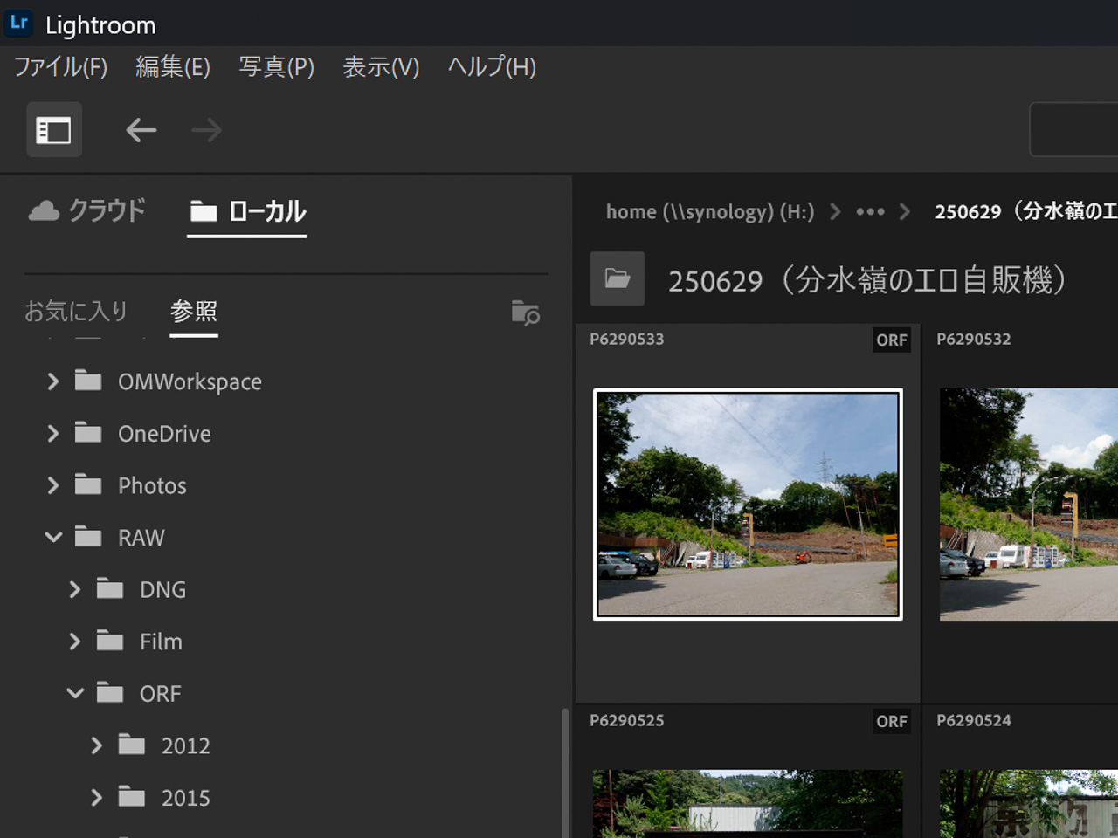Open the 編集(E) menu
The height and width of the screenshot is (838, 1118).
173,67
